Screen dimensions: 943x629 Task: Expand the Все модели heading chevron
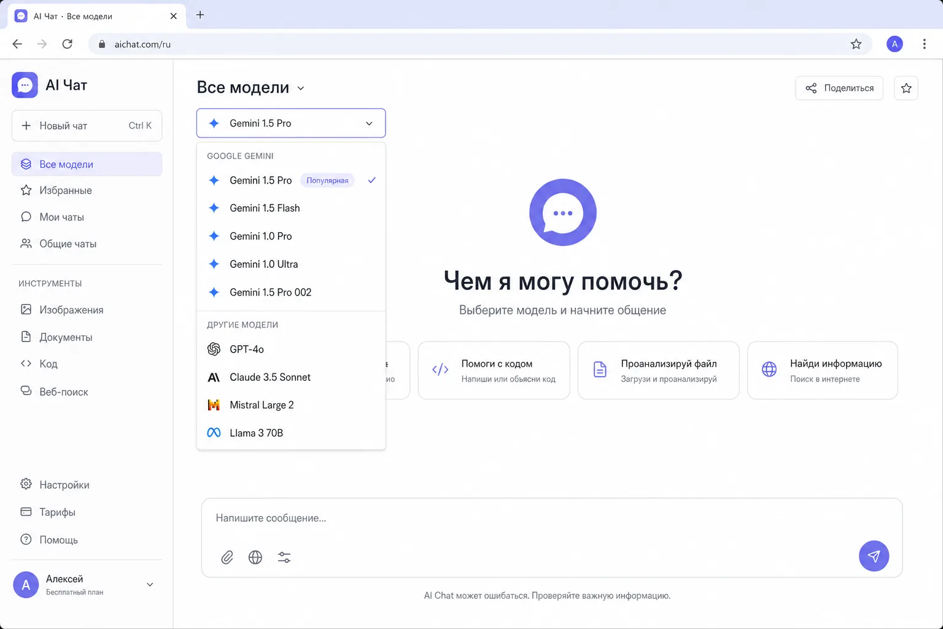tap(301, 88)
